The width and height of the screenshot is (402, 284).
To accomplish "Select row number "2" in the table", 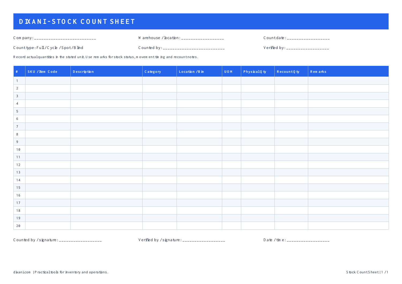I will click(x=17, y=88).
